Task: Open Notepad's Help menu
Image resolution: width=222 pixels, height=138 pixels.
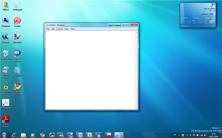Action: tap(73, 29)
